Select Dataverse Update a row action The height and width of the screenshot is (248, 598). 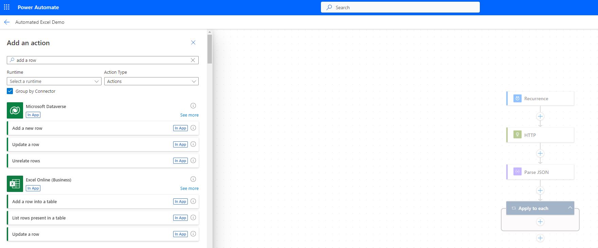(x=103, y=144)
